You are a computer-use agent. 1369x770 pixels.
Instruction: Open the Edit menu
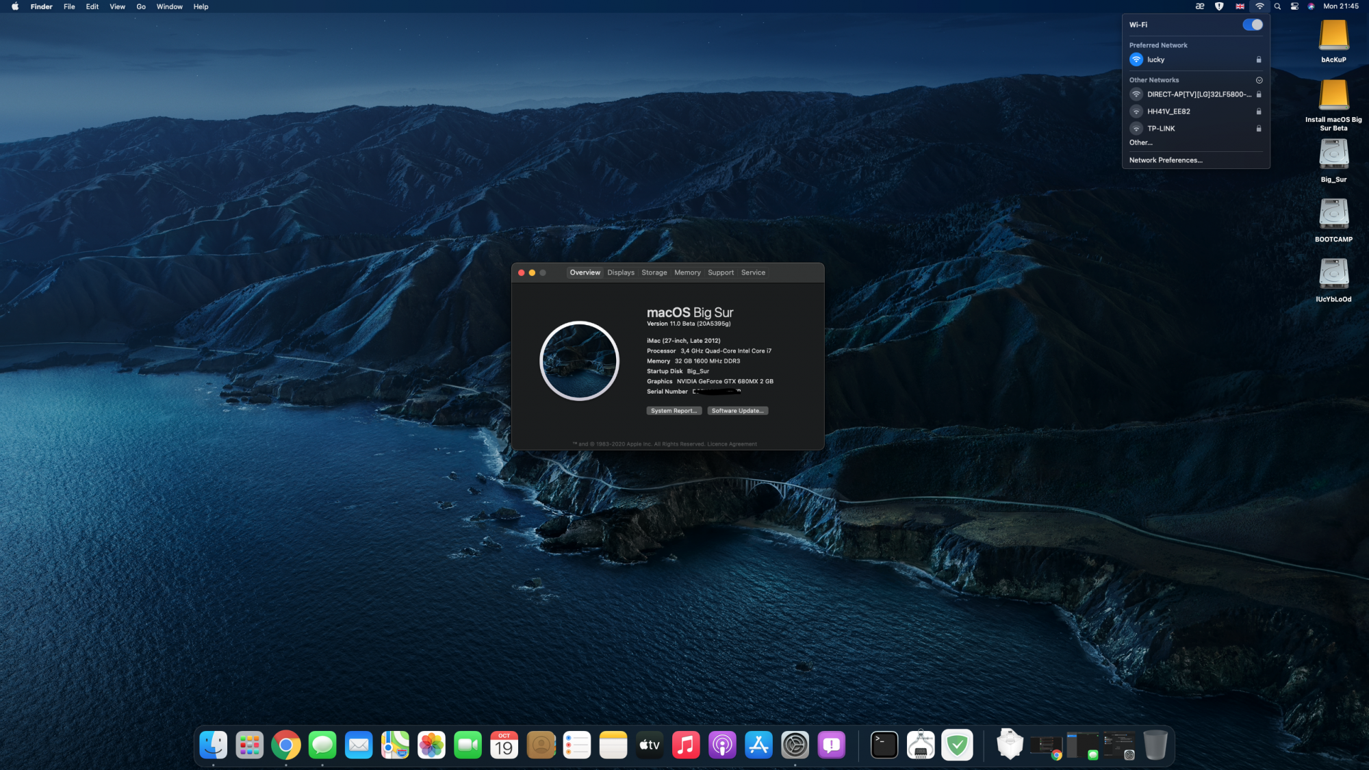coord(92,6)
